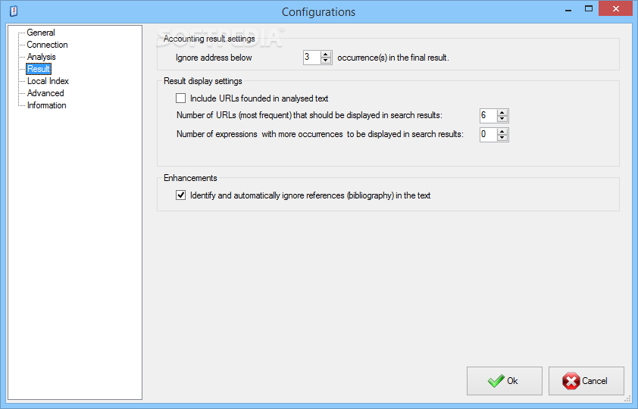Increase Ignore address below occurrences value
This screenshot has width=638, height=409.
(326, 55)
